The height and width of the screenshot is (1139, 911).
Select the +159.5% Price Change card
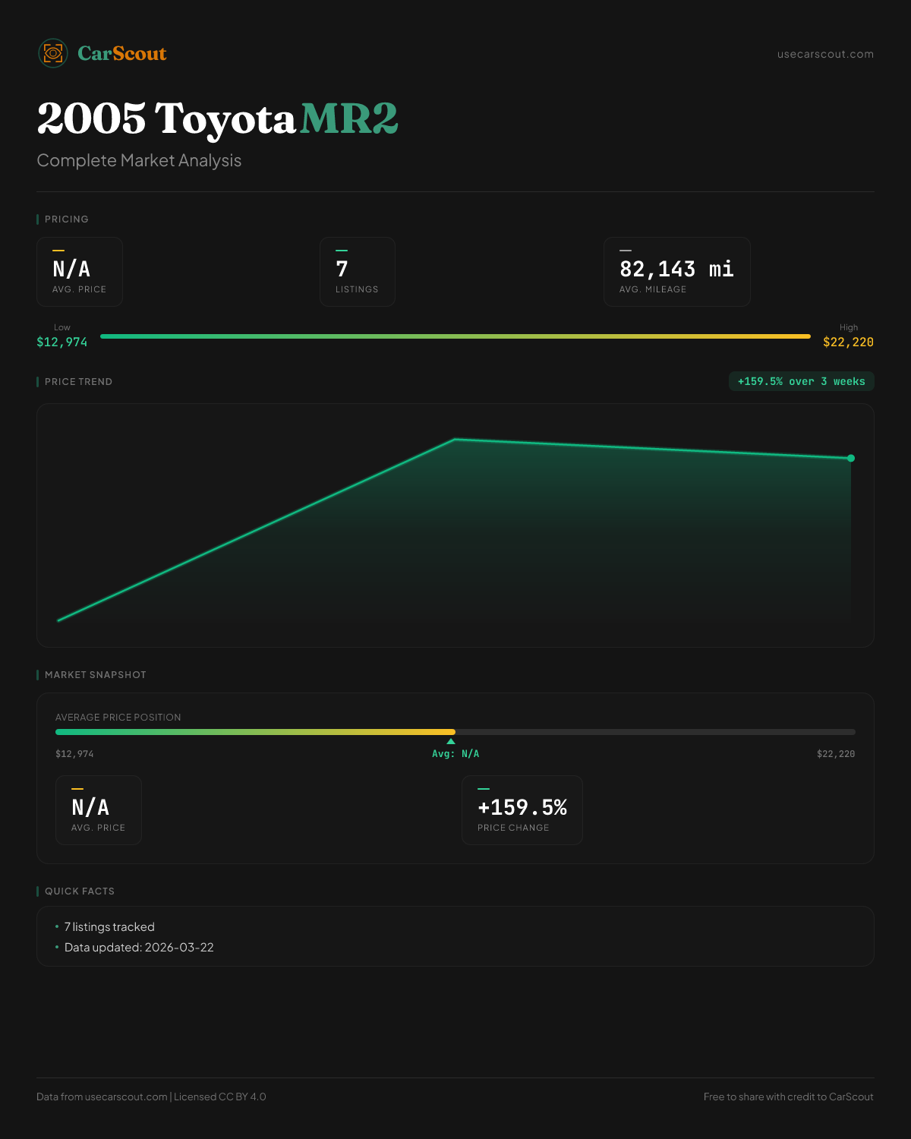pos(522,810)
